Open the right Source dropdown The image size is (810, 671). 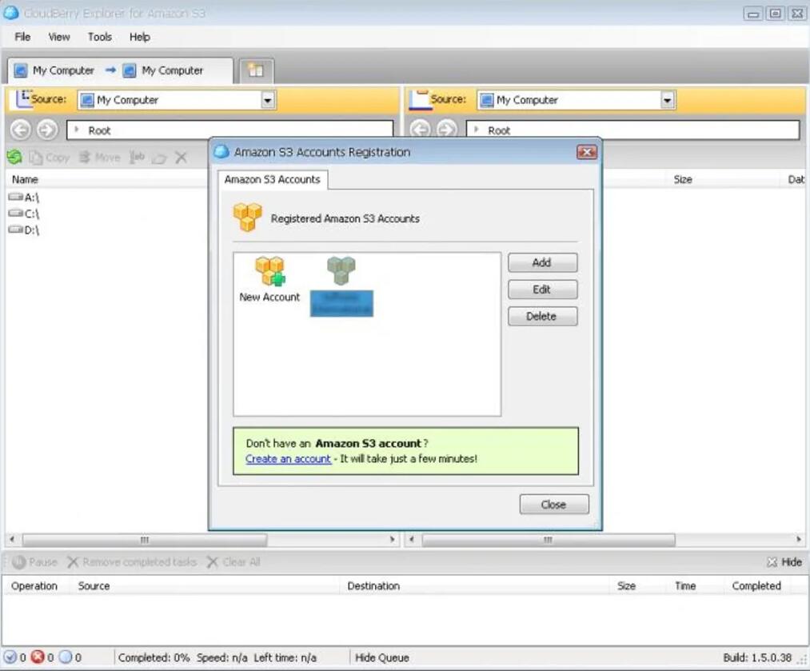point(668,100)
